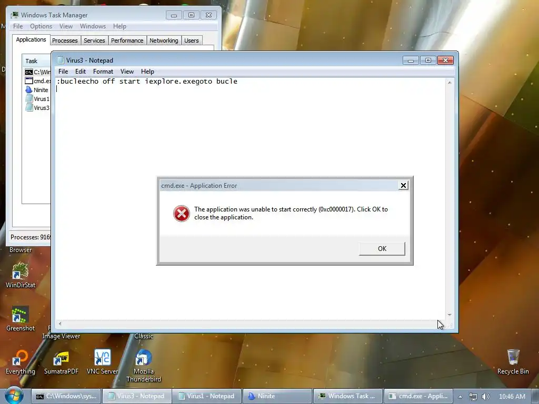Click Notepad vertical scrollbar down arrow
The width and height of the screenshot is (539, 404).
[x=450, y=315]
